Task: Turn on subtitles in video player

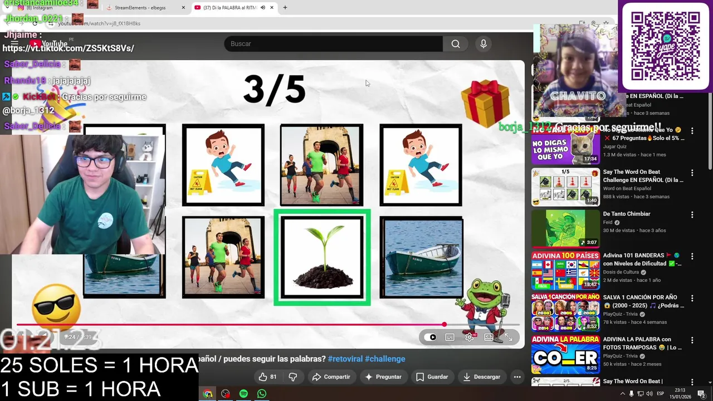Action: click(x=450, y=337)
